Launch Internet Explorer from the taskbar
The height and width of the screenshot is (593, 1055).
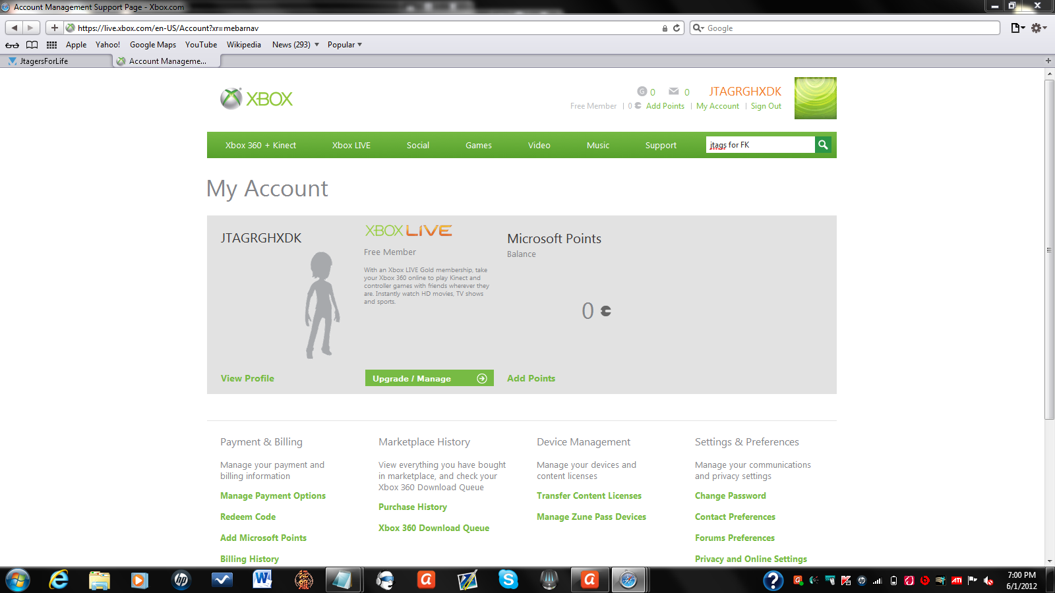pyautogui.click(x=59, y=580)
